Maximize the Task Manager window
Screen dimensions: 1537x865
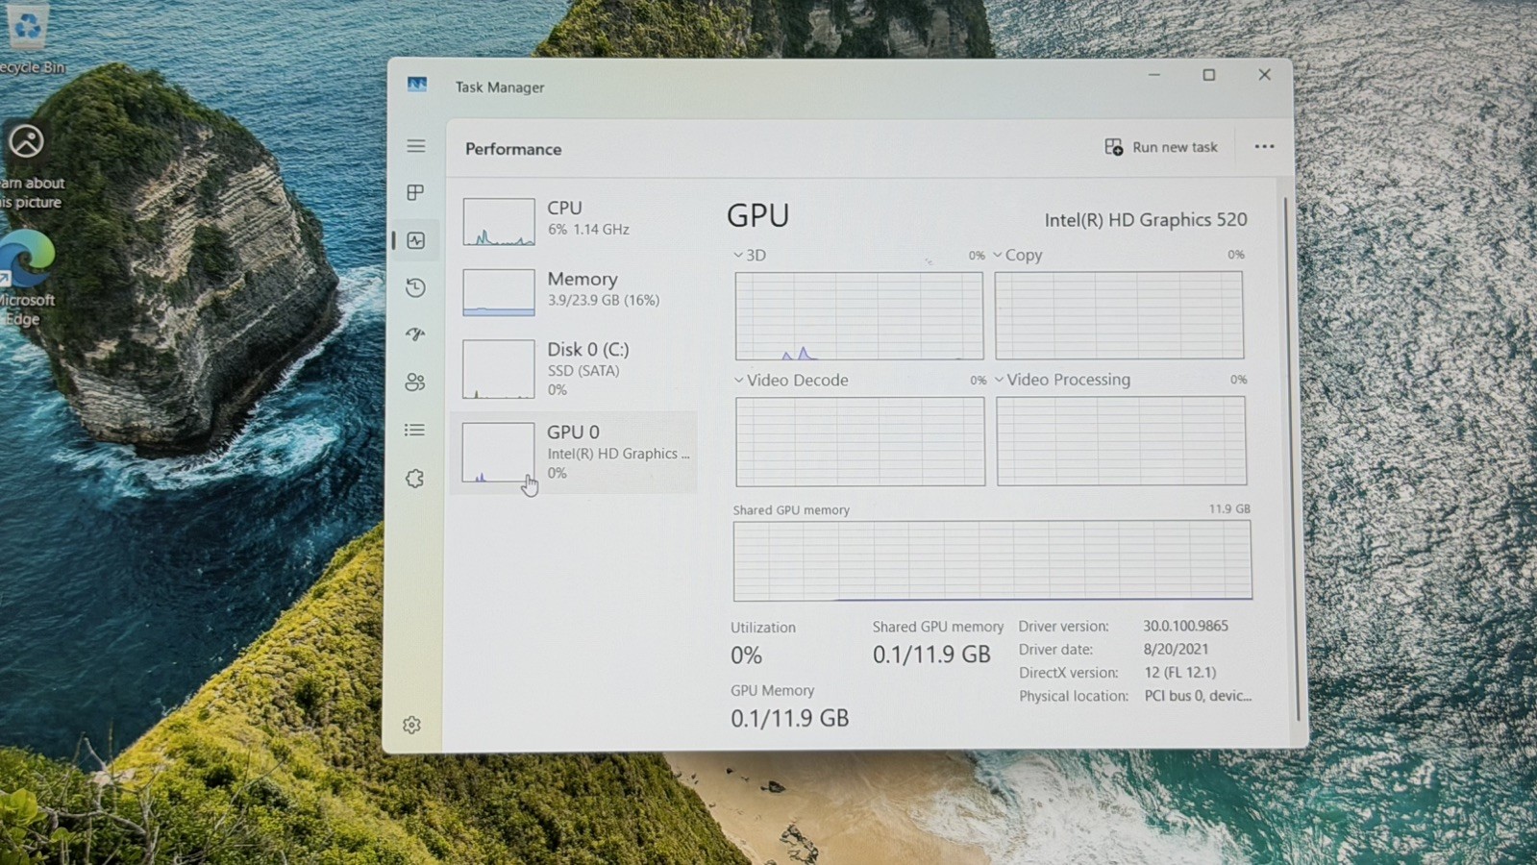click(1209, 75)
